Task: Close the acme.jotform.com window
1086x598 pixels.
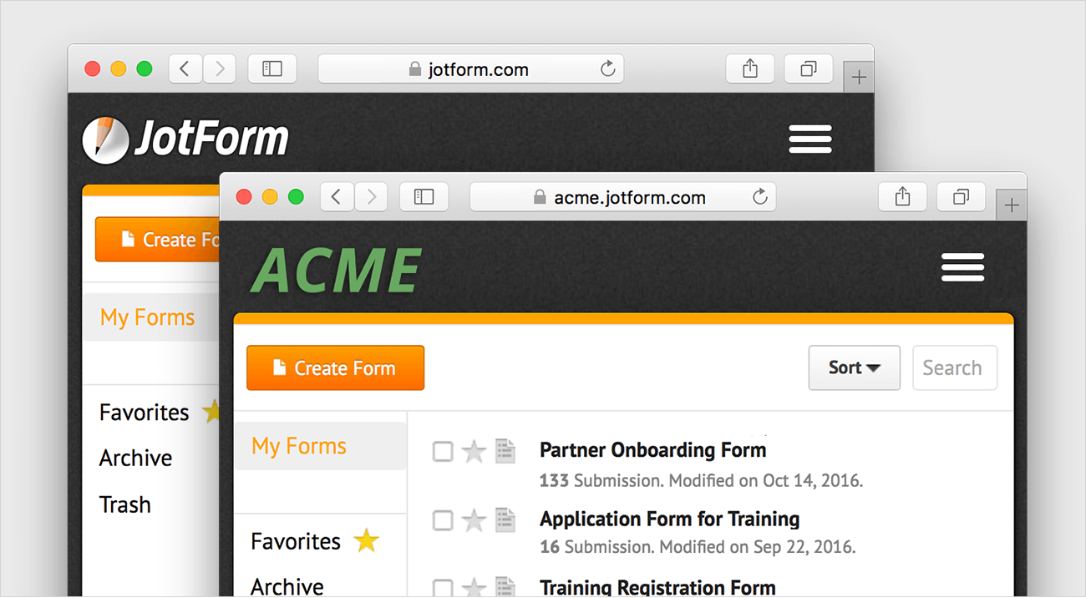Action: click(244, 197)
